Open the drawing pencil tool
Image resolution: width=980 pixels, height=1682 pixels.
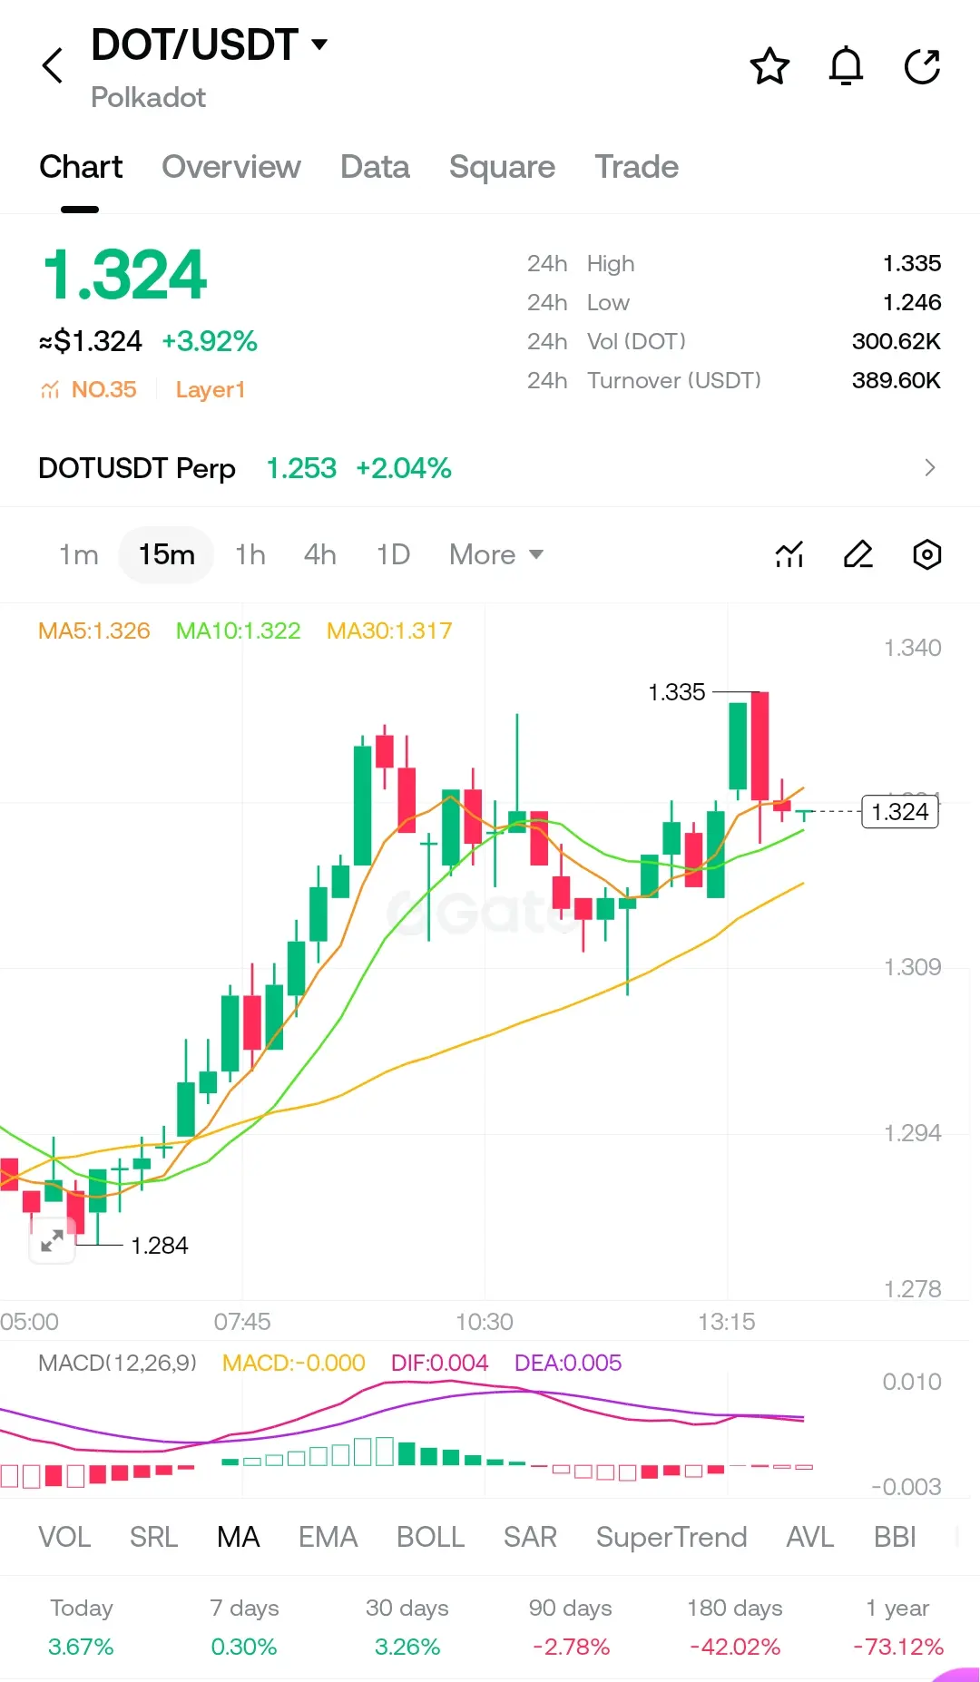tap(858, 554)
